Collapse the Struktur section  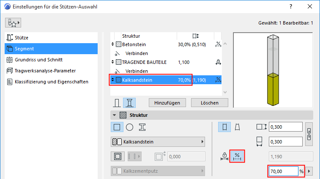[x=114, y=115]
